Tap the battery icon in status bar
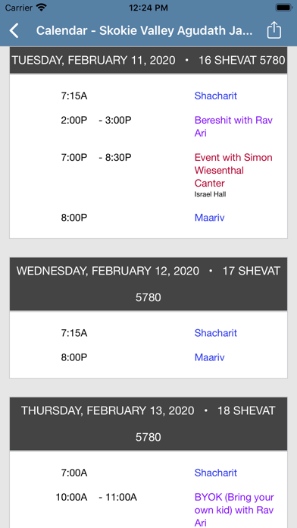 283,8
